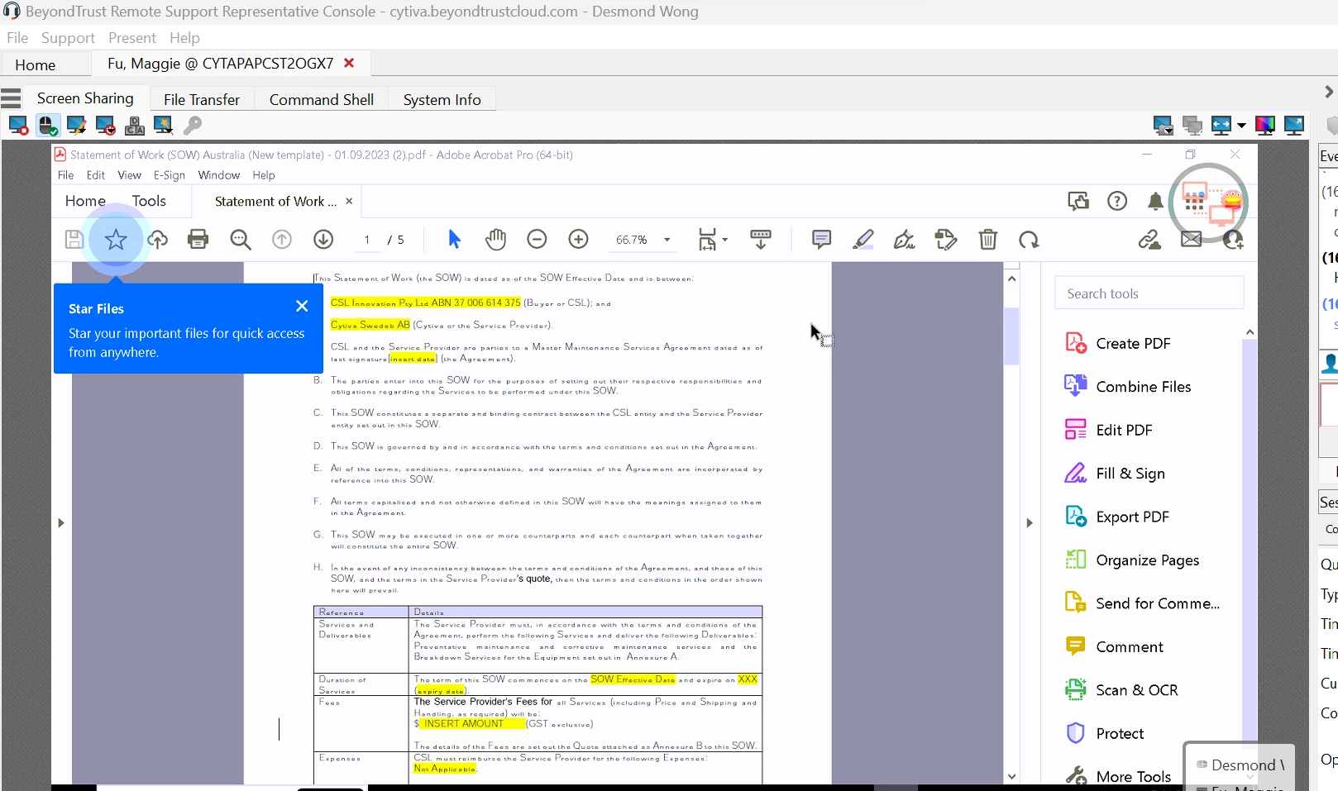Send file by email envelope icon

click(x=1191, y=240)
